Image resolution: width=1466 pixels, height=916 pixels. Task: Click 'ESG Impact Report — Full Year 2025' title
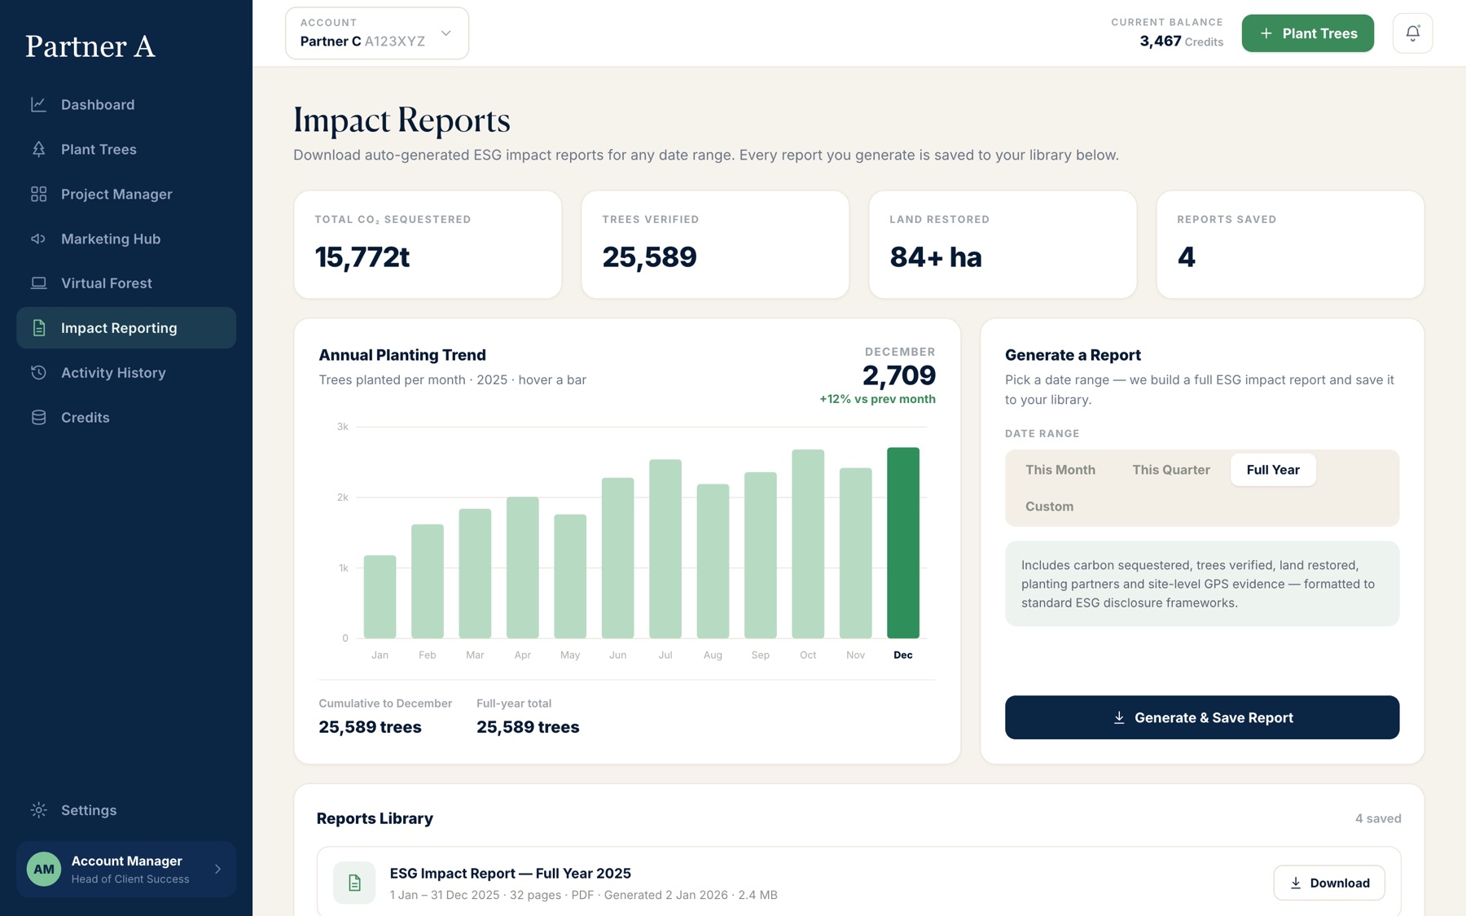(x=510, y=873)
